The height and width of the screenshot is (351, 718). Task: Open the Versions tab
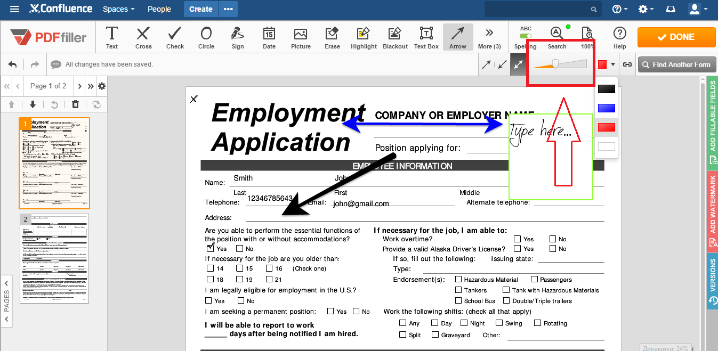(713, 281)
